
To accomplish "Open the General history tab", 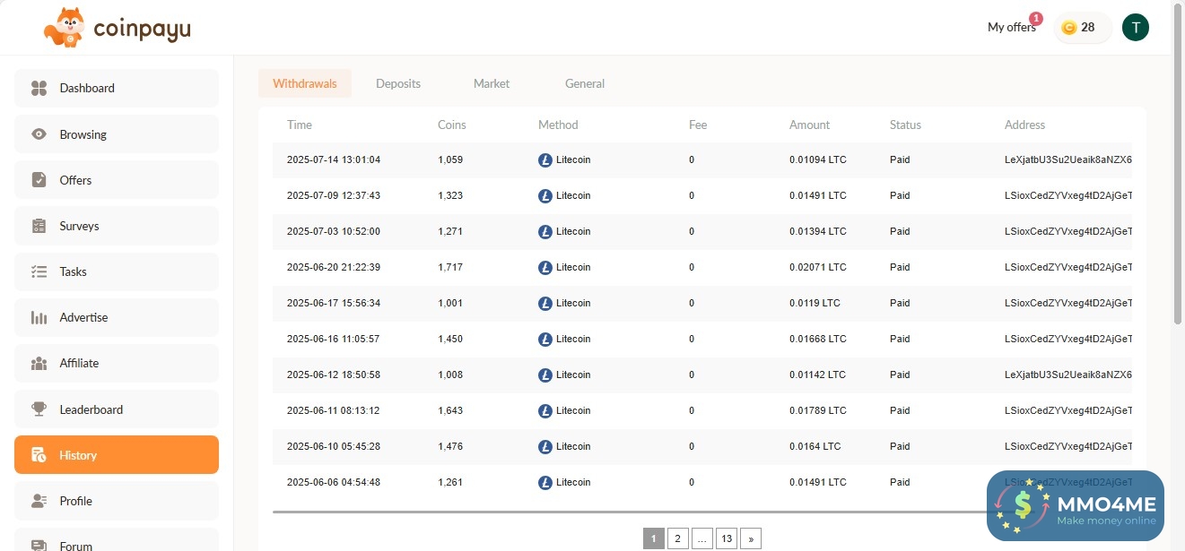I will 584,83.
